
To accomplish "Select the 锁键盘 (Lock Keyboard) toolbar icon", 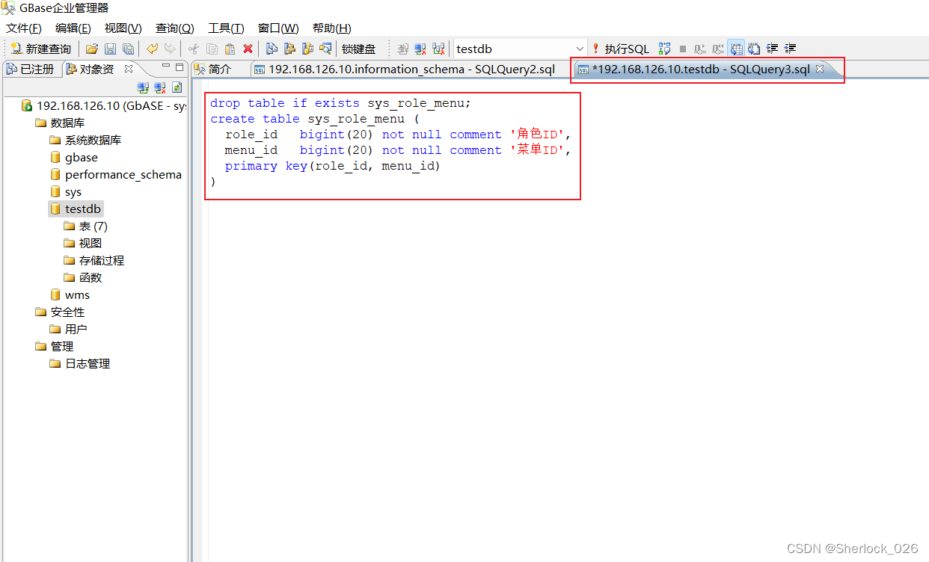I will tap(358, 49).
